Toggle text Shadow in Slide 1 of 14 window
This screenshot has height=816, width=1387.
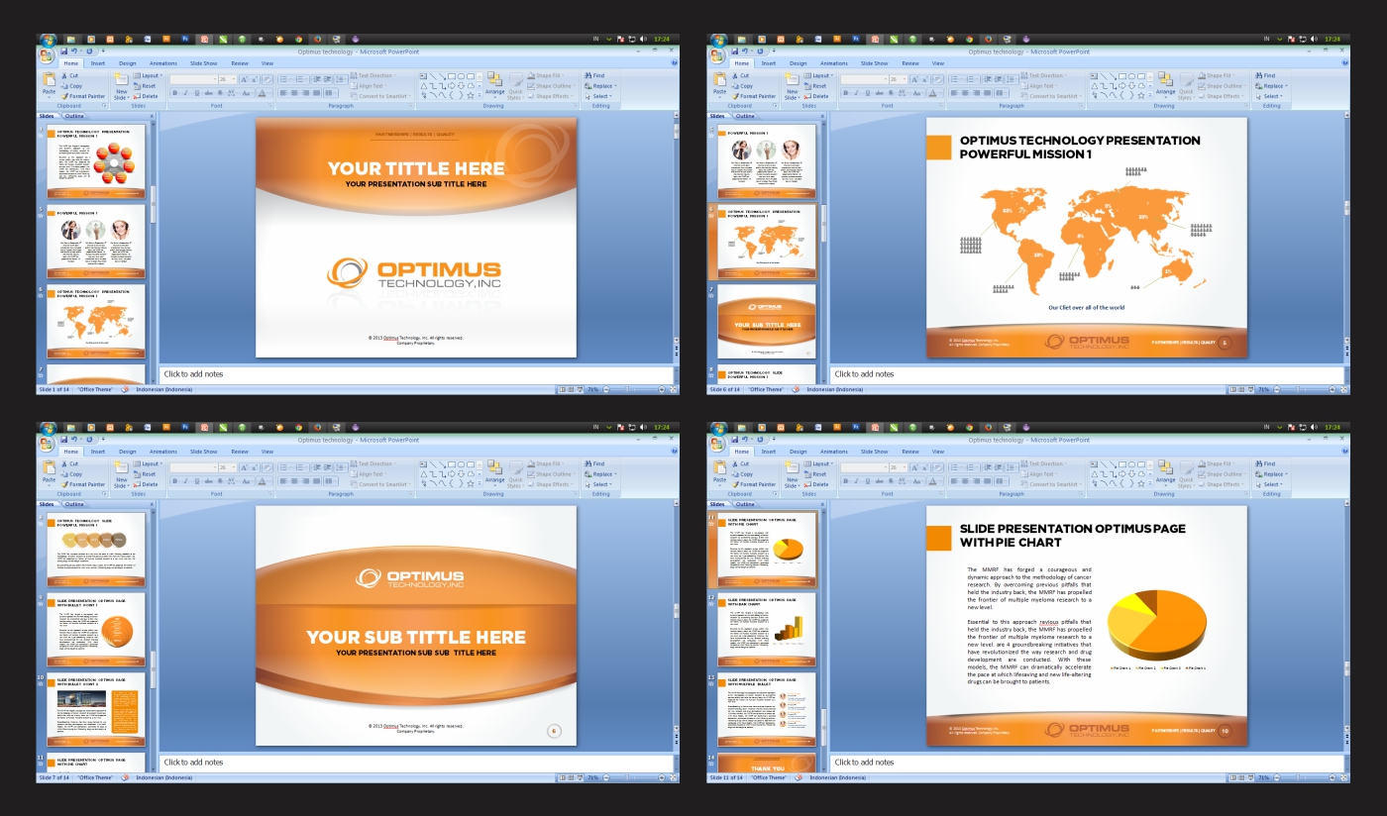(219, 93)
